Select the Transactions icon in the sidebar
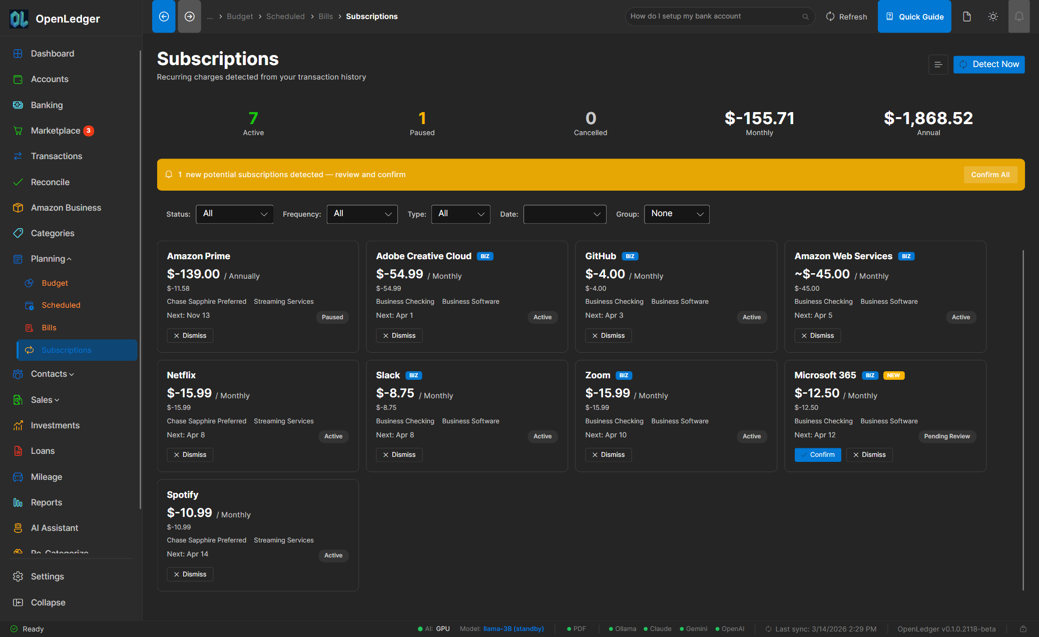This screenshot has height=637, width=1039. tap(18, 156)
